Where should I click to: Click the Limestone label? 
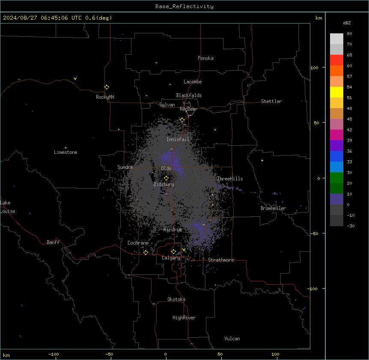[x=65, y=152]
